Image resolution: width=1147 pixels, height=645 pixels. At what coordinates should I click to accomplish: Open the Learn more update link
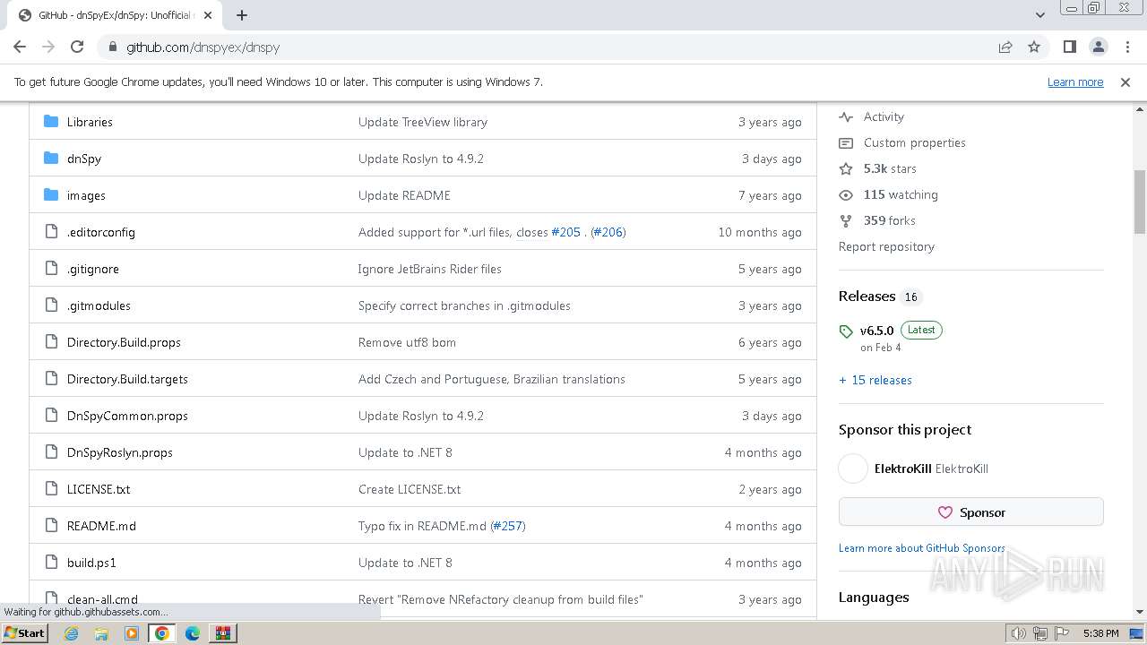click(1075, 82)
